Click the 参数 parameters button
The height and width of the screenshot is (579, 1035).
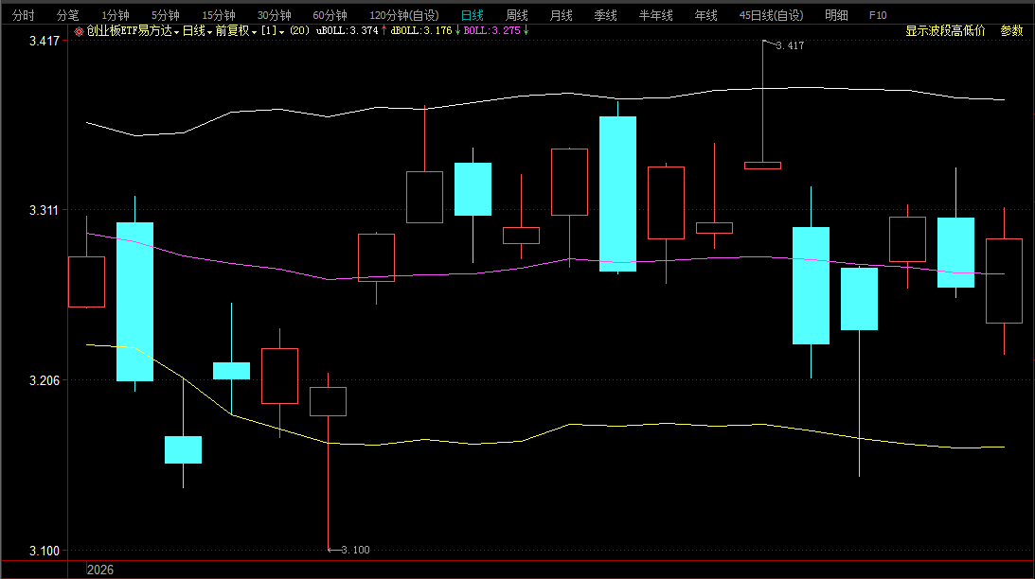point(1012,30)
